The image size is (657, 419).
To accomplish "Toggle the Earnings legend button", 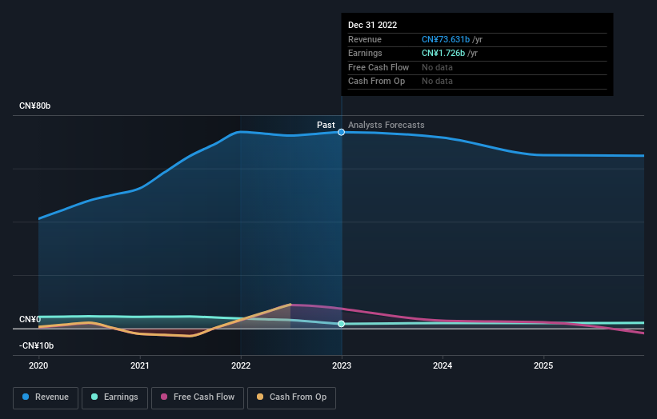I will tap(114, 397).
